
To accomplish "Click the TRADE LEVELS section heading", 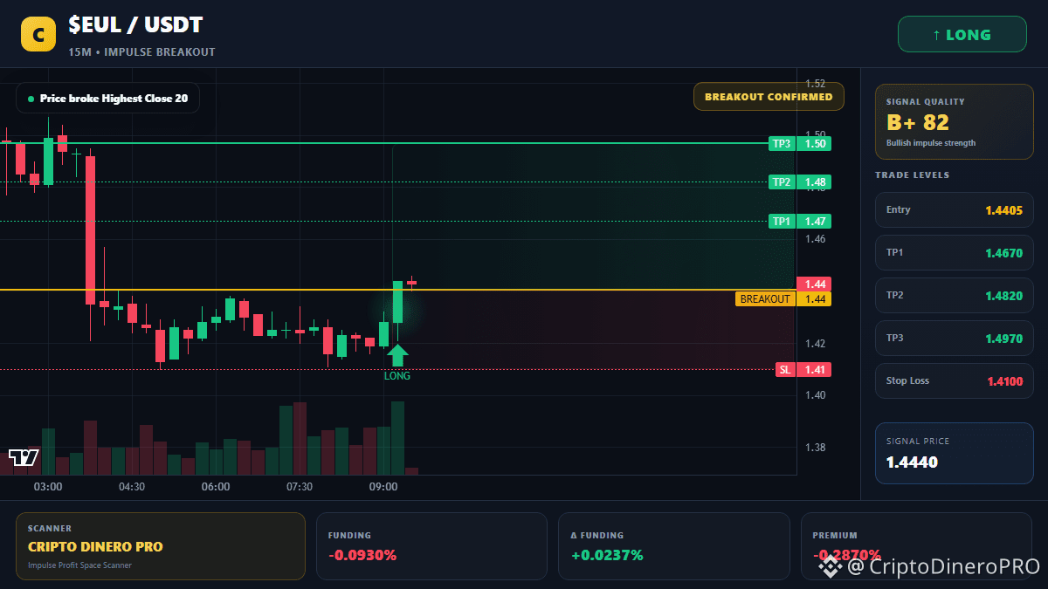I will click(913, 175).
